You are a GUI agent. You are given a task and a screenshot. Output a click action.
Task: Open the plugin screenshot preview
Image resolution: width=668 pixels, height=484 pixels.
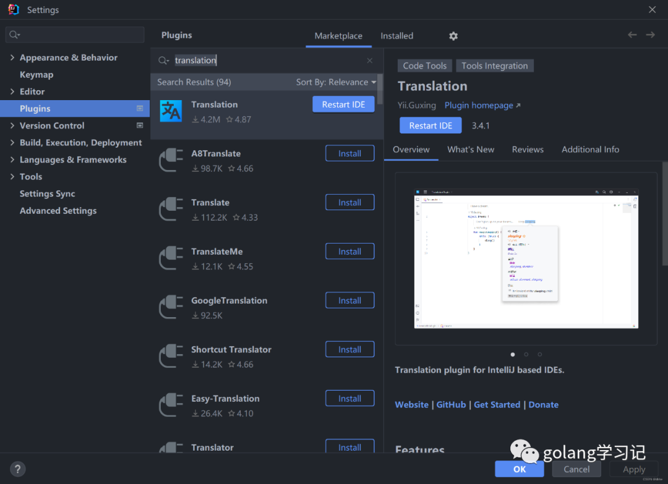click(526, 258)
